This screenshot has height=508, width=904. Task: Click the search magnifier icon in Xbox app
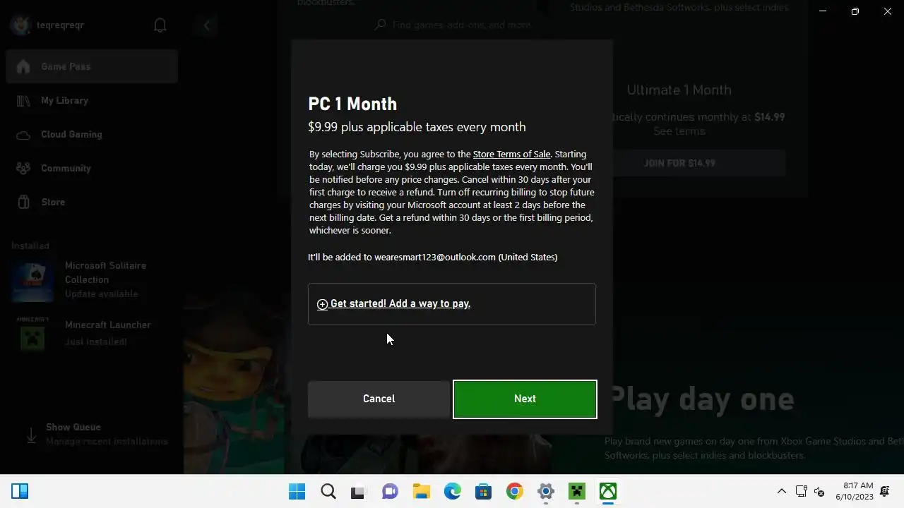(x=380, y=25)
